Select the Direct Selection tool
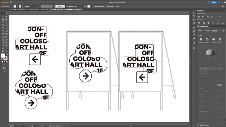 click(6, 13)
